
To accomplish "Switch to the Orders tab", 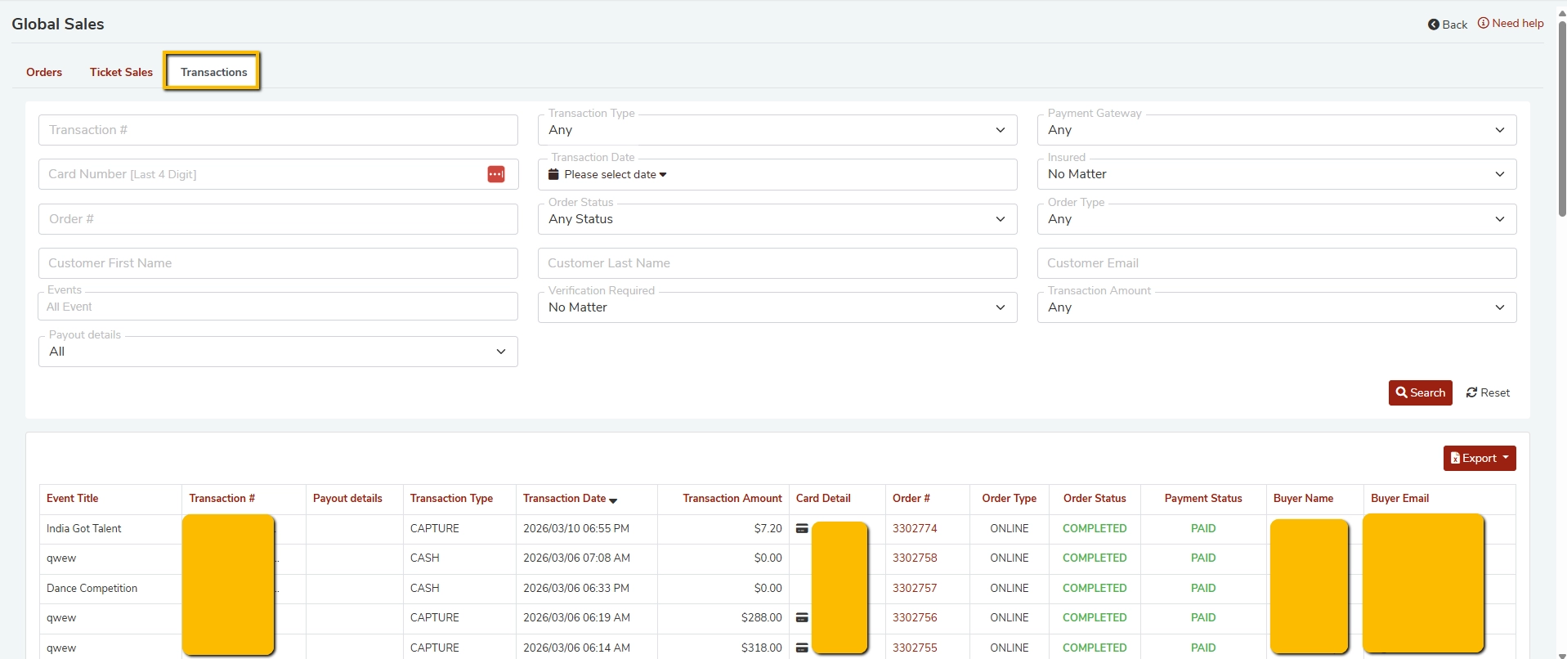I will point(44,72).
